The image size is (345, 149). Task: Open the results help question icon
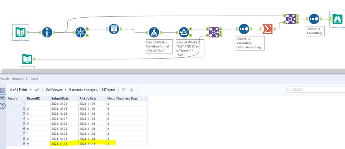[x=2, y=106]
